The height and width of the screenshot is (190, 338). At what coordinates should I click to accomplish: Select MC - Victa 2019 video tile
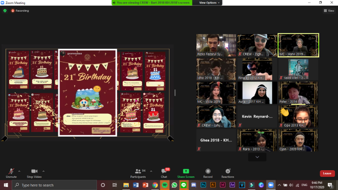216,93
